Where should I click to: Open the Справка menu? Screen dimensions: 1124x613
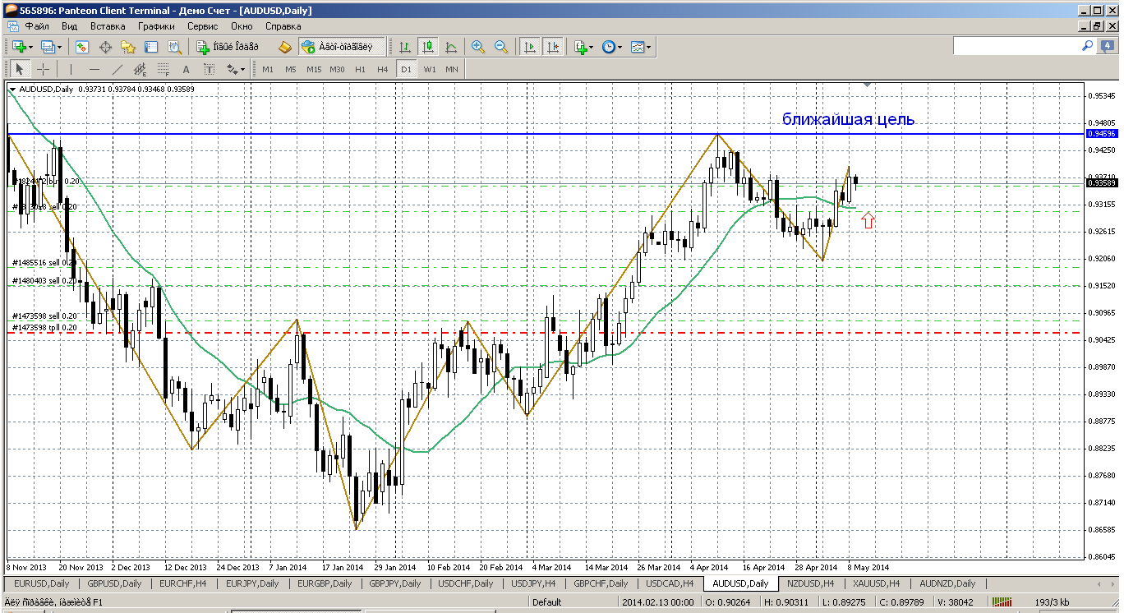pyautogui.click(x=283, y=26)
